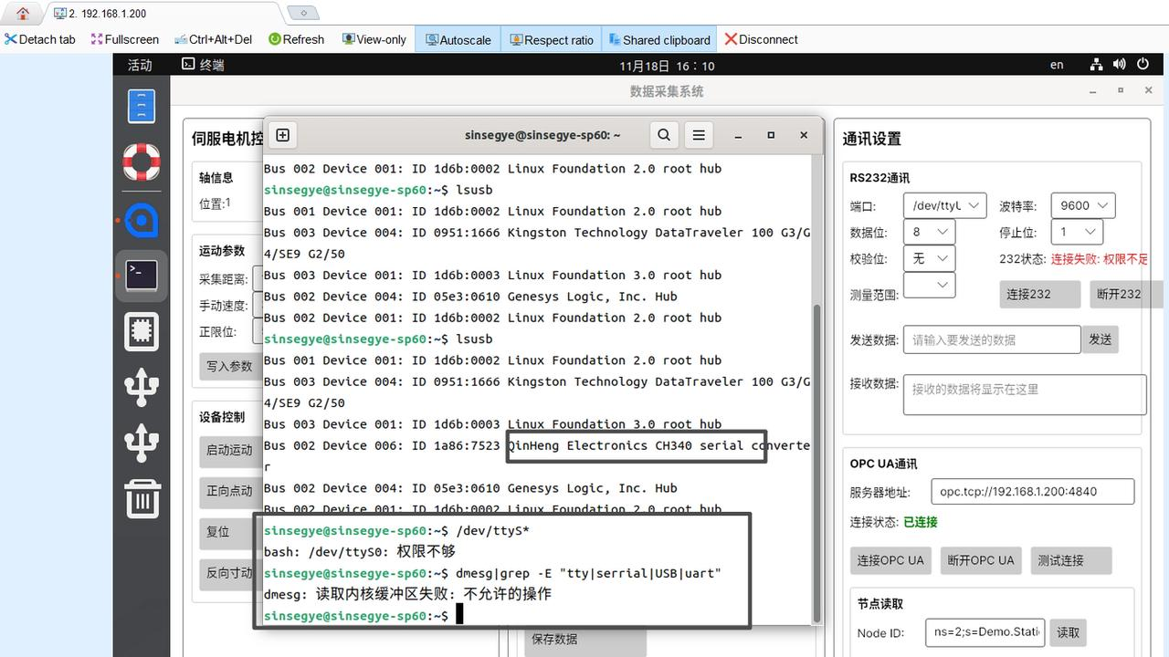Open the home tab icon
This screenshot has height=657, width=1169.
point(23,14)
